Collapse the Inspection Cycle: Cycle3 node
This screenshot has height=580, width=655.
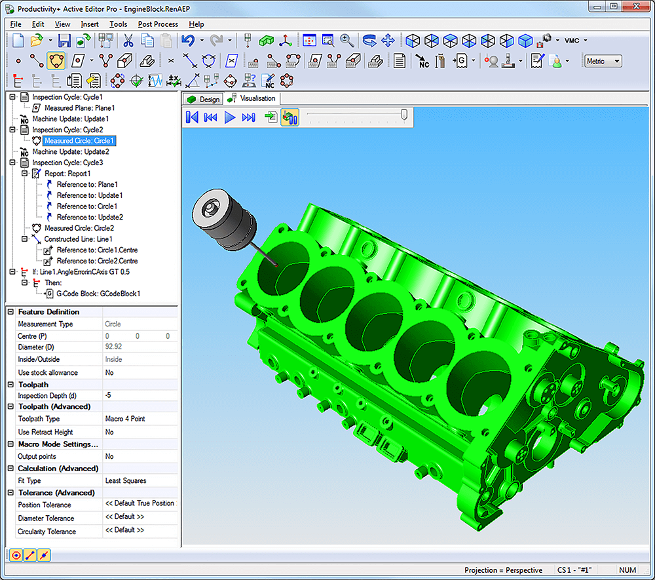click(12, 163)
